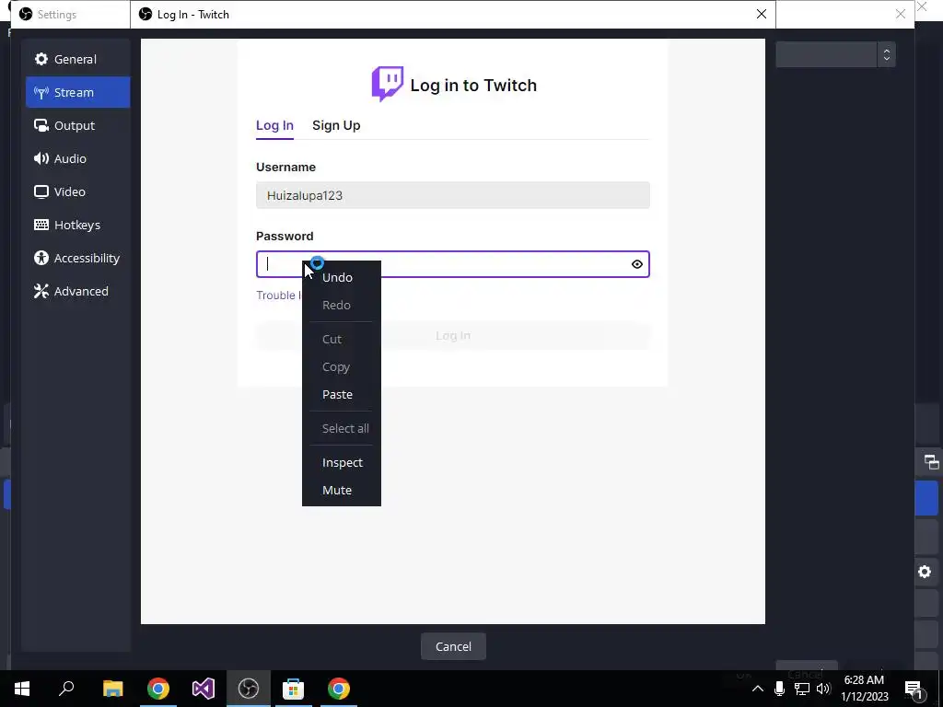Click the gear icon in OBS main window

pyautogui.click(x=925, y=572)
